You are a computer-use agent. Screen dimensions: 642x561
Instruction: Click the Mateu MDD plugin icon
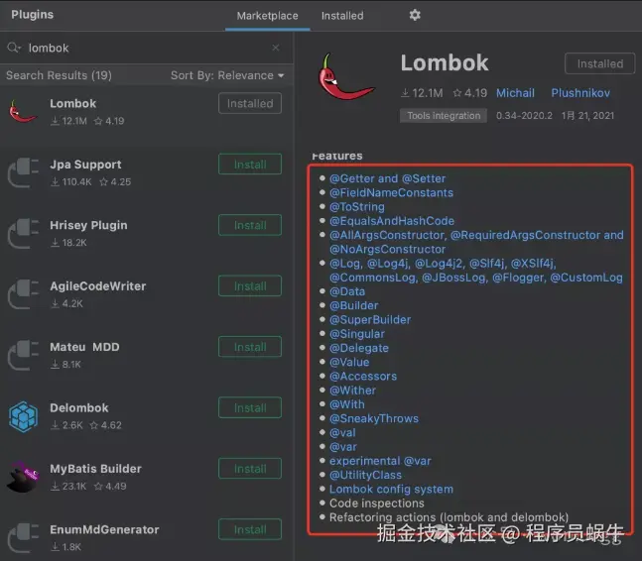[23, 355]
